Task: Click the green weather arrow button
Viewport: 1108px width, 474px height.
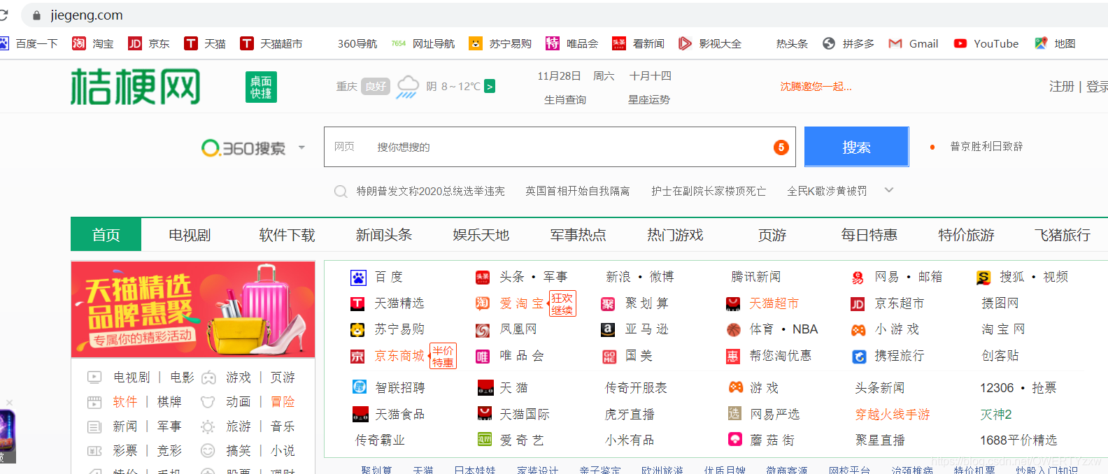Action: click(490, 87)
